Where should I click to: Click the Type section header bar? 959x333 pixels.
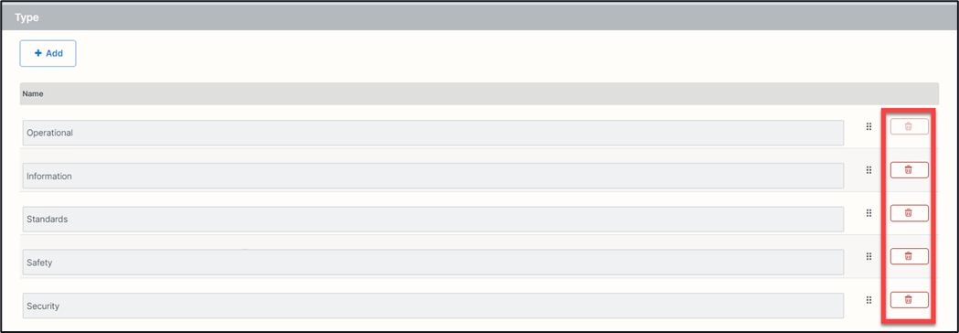(479, 17)
